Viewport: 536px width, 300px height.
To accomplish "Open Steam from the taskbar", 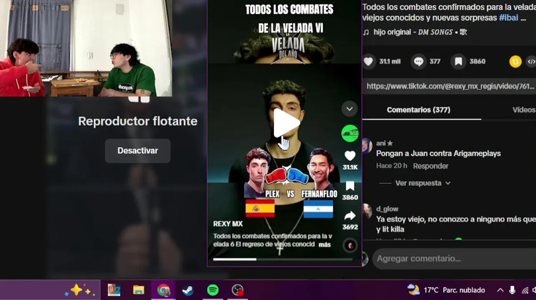I will 188,290.
